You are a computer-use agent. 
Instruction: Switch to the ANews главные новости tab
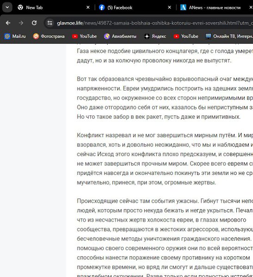click(215, 7)
